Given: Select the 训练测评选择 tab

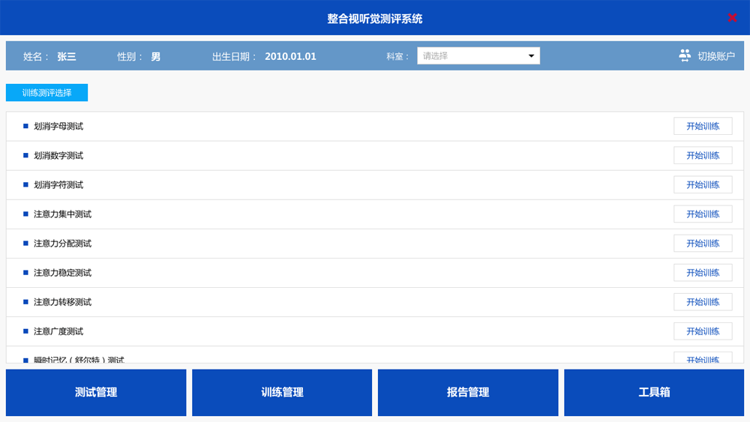Looking at the screenshot, I should click(x=46, y=93).
